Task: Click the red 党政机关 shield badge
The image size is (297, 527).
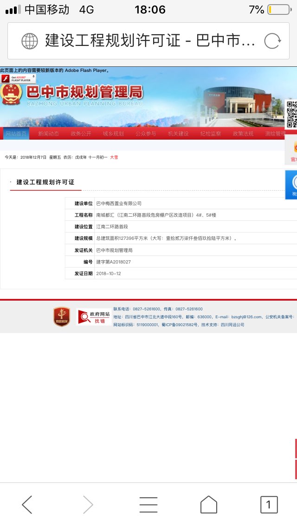Action: 61,316
